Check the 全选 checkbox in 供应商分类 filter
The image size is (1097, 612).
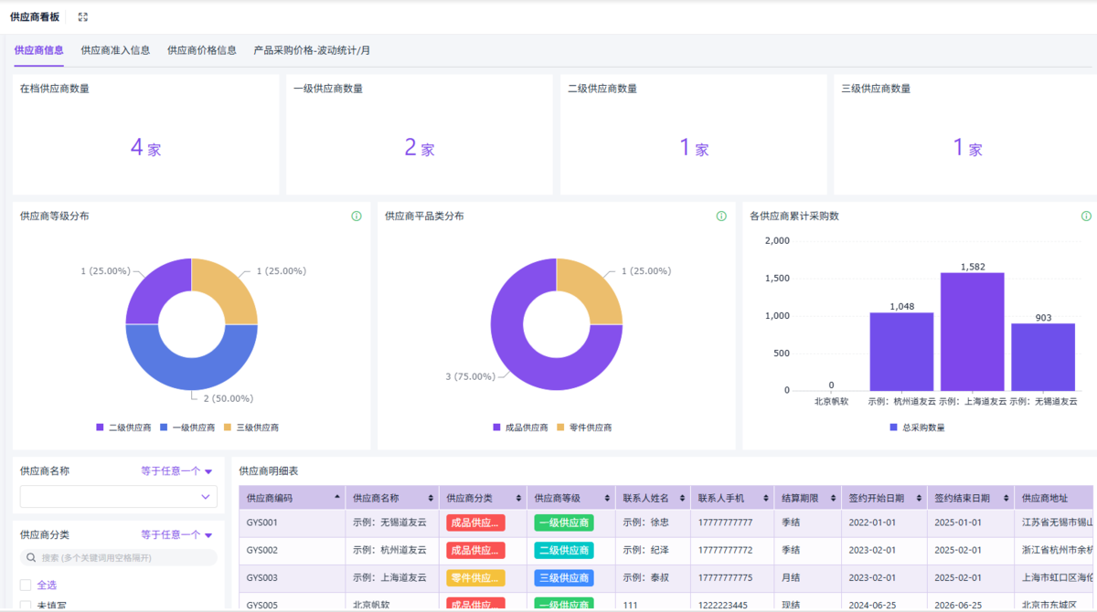pos(26,585)
